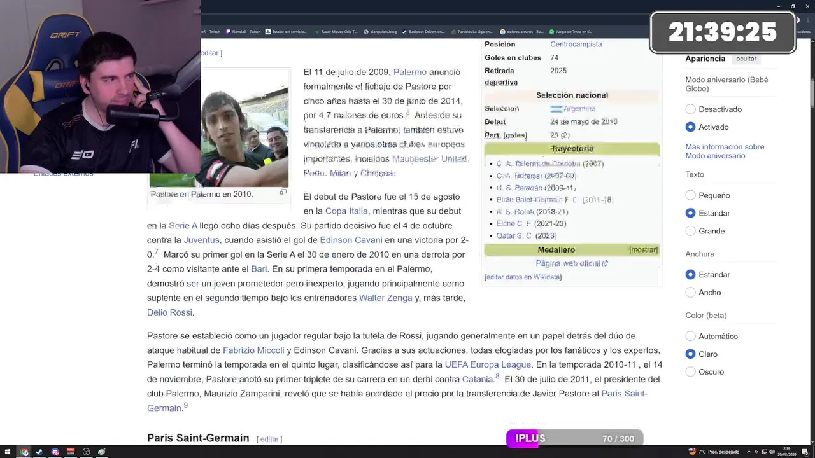815x458 pixels.
Task: Open the alangulotv.blog bookmark
Action: coord(380,32)
